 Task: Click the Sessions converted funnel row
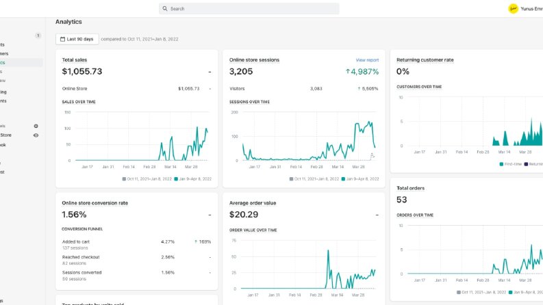[137, 276]
